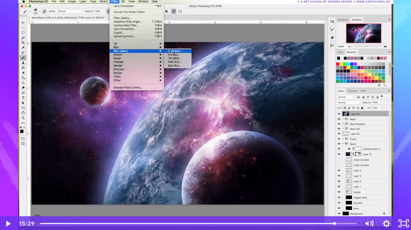Screen dimensions: 411x230
Task: Select the Brush tool in toolbox
Action: [x=23, y=58]
